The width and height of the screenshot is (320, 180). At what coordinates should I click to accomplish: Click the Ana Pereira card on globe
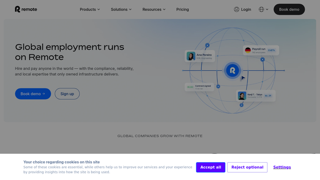200,56
